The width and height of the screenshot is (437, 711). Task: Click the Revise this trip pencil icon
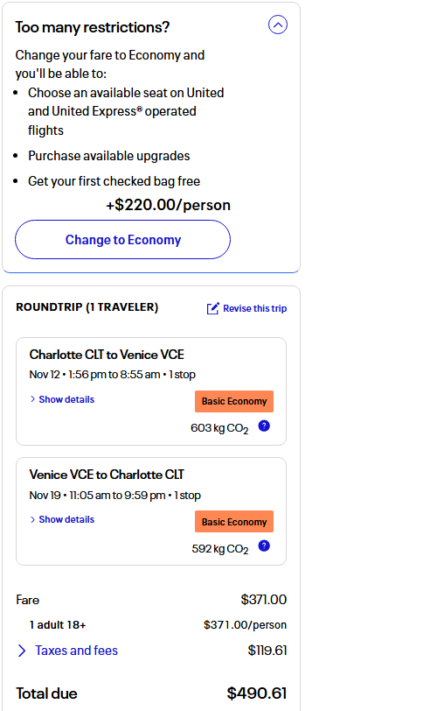pyautogui.click(x=212, y=308)
